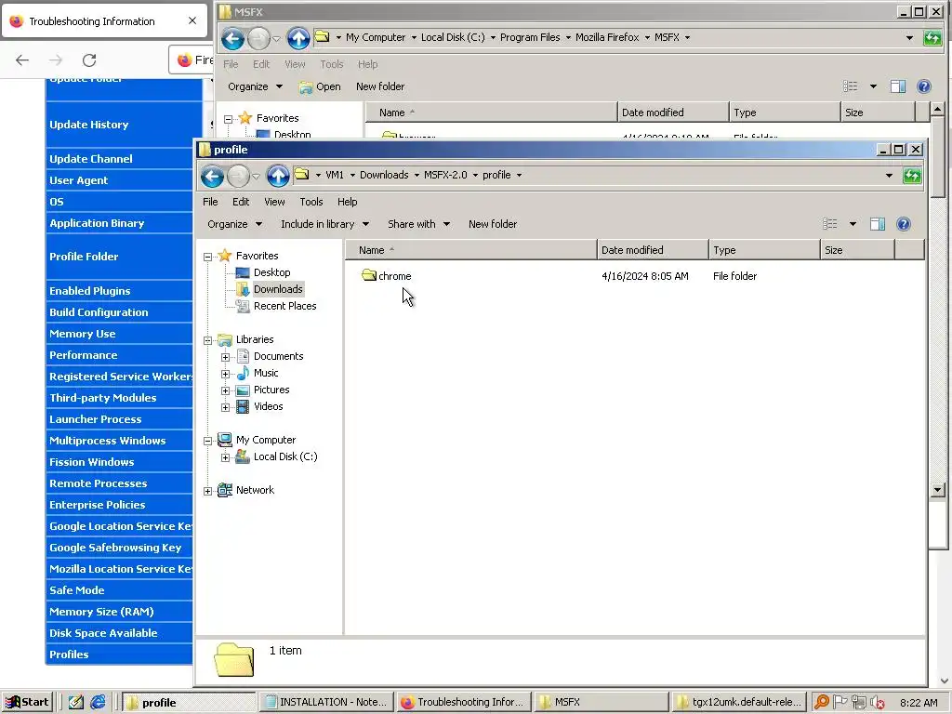Open Share with dropdown
The height and width of the screenshot is (714, 952).
[x=419, y=224]
